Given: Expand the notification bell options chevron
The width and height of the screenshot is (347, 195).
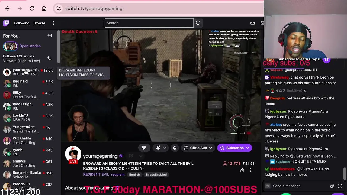Looking at the screenshot, I should click(164, 148).
